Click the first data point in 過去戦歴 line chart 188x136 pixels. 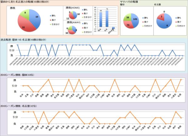point(18,45)
